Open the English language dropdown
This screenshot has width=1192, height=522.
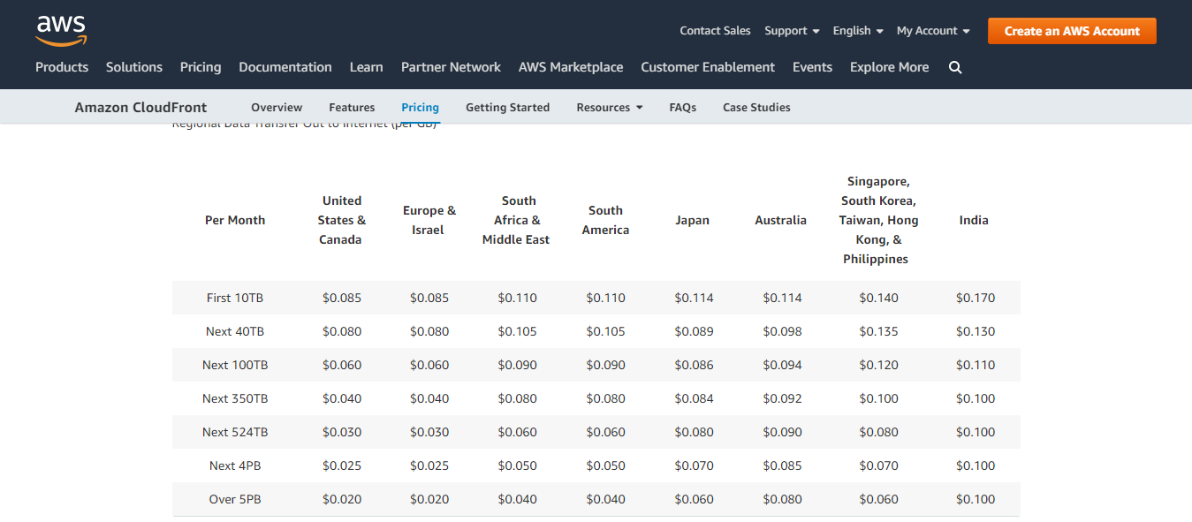pyautogui.click(x=857, y=31)
